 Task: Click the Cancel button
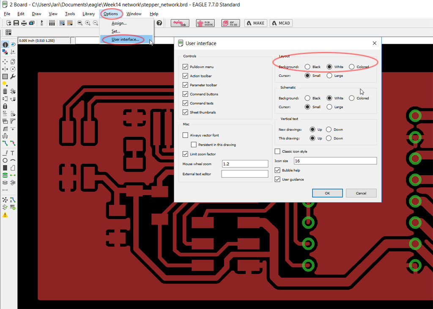(x=361, y=193)
